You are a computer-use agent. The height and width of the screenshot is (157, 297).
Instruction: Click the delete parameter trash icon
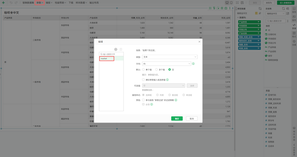(x=121, y=49)
